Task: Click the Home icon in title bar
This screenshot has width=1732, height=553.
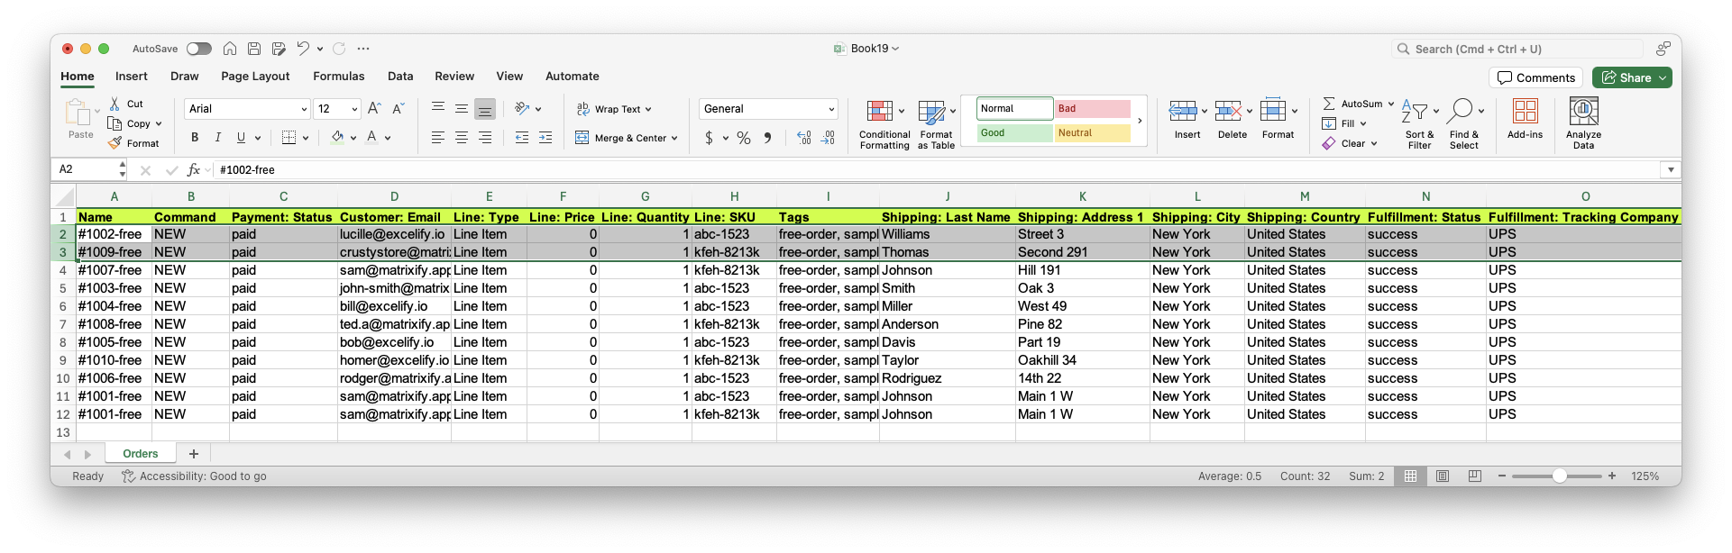Action: (x=230, y=49)
